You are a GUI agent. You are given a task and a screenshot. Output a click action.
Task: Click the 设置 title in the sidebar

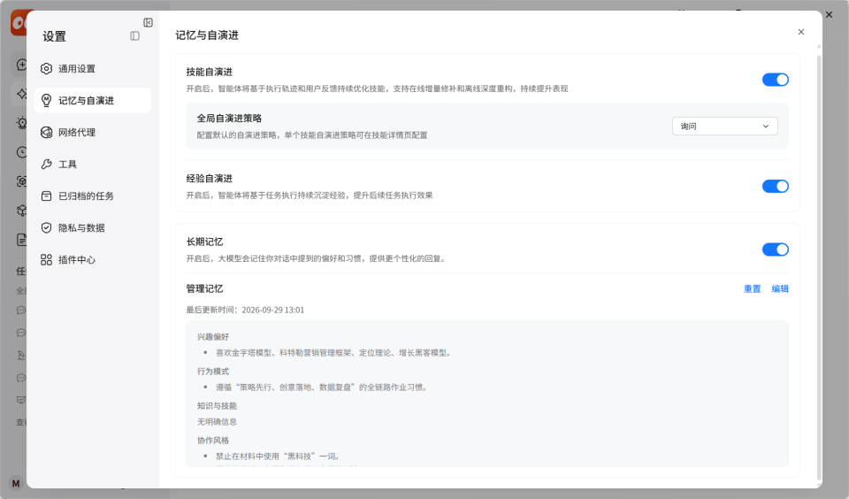54,36
